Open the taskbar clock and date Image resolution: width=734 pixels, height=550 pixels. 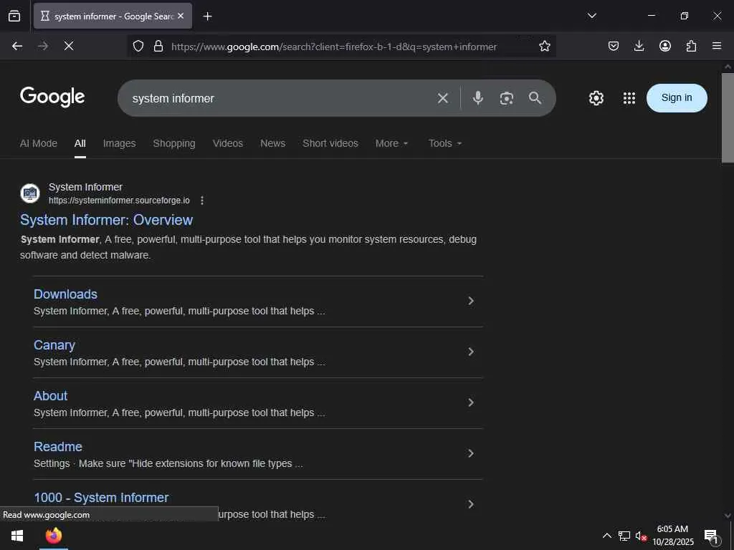[x=673, y=536]
